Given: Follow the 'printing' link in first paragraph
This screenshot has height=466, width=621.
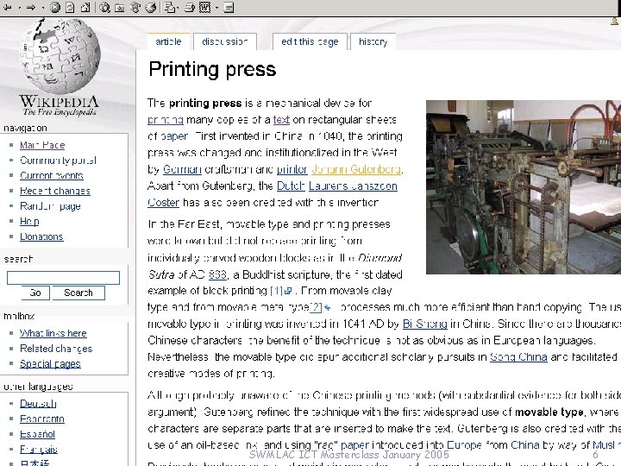Looking at the screenshot, I should coord(165,120).
